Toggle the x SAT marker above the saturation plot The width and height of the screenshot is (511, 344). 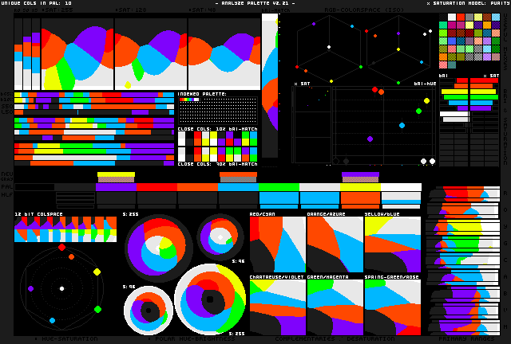(x=301, y=84)
